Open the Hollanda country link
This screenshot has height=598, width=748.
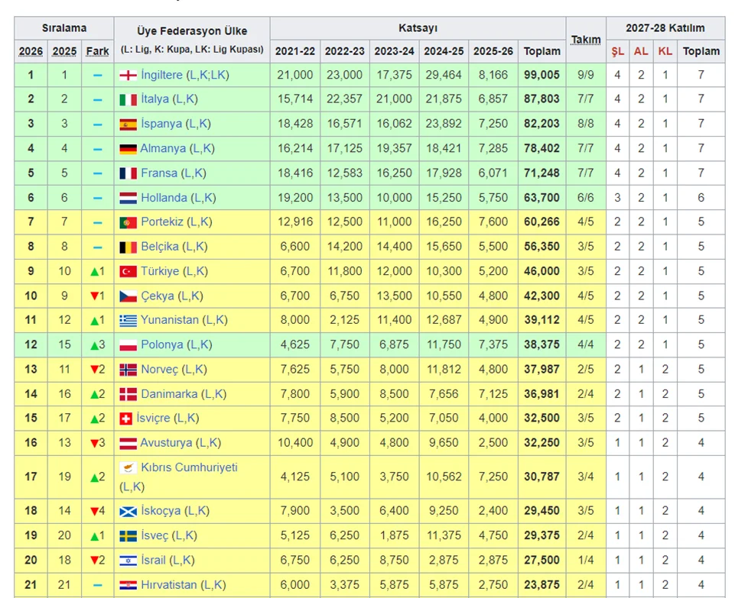click(164, 198)
